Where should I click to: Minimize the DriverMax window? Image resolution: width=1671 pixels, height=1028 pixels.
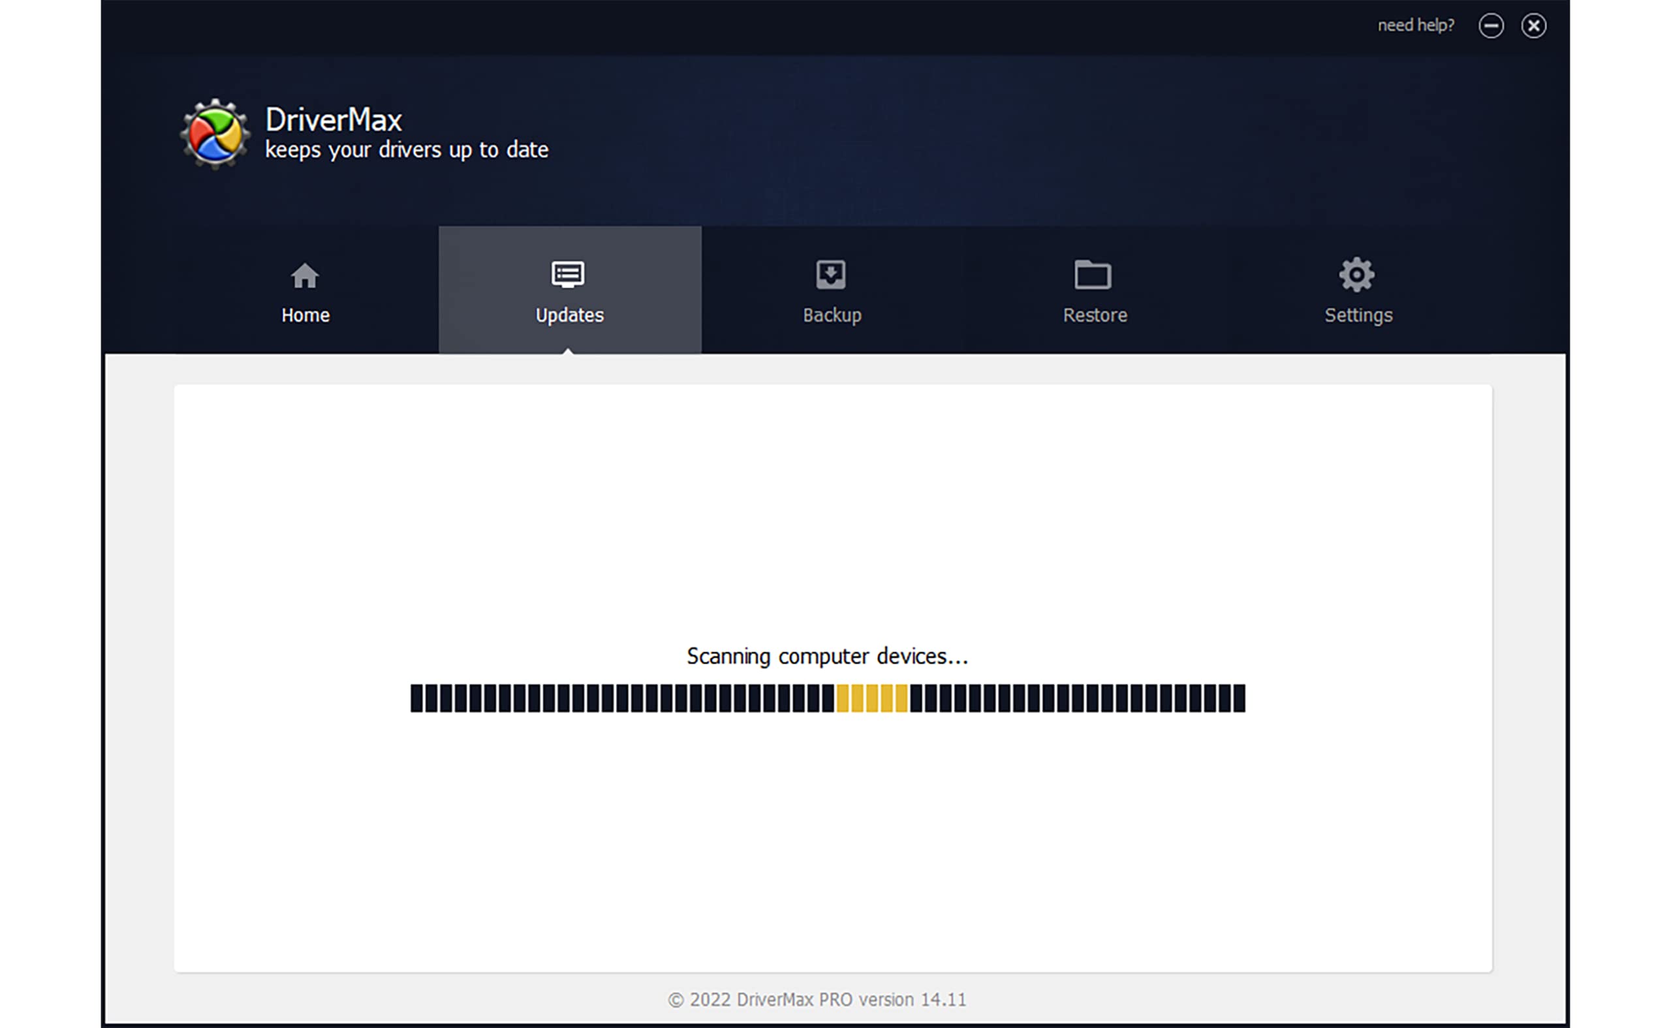(1491, 26)
